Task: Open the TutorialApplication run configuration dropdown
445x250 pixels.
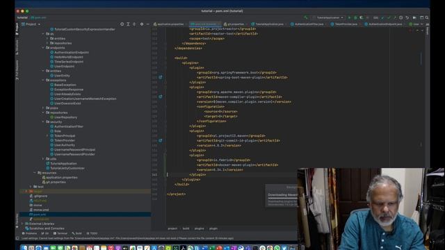Action: [328, 17]
